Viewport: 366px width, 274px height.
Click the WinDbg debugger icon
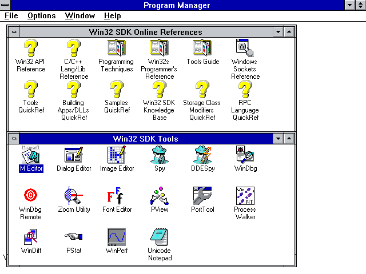point(245,155)
